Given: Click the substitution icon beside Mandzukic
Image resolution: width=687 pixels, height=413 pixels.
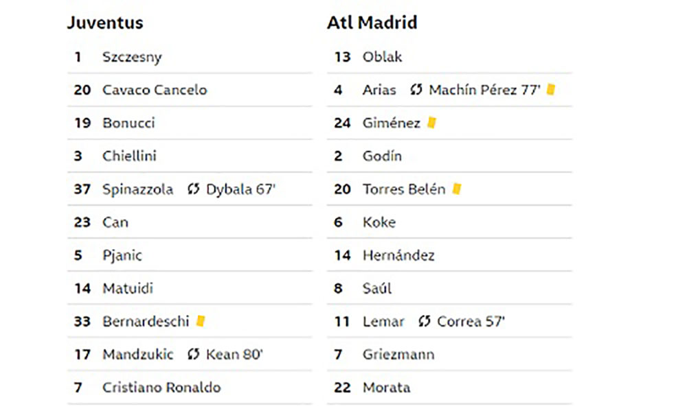Looking at the screenshot, I should click(193, 354).
